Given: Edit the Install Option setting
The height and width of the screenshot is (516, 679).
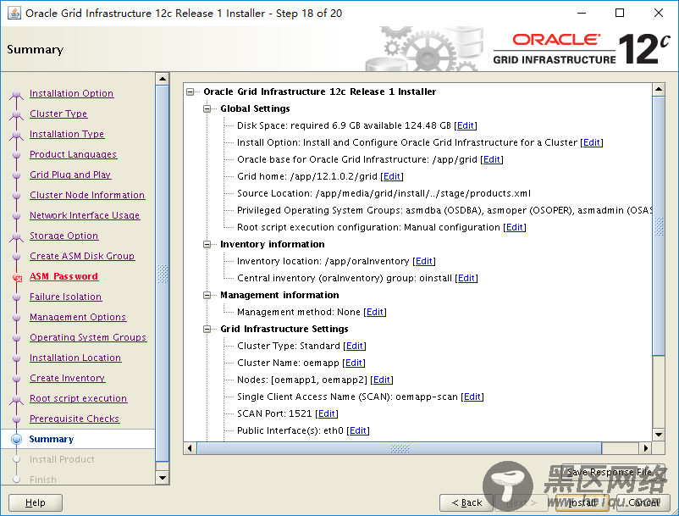Looking at the screenshot, I should (592, 142).
